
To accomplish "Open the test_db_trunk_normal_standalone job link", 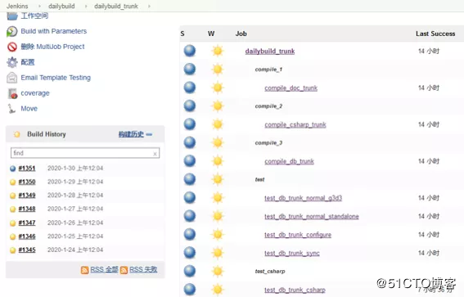I will pos(312,216).
